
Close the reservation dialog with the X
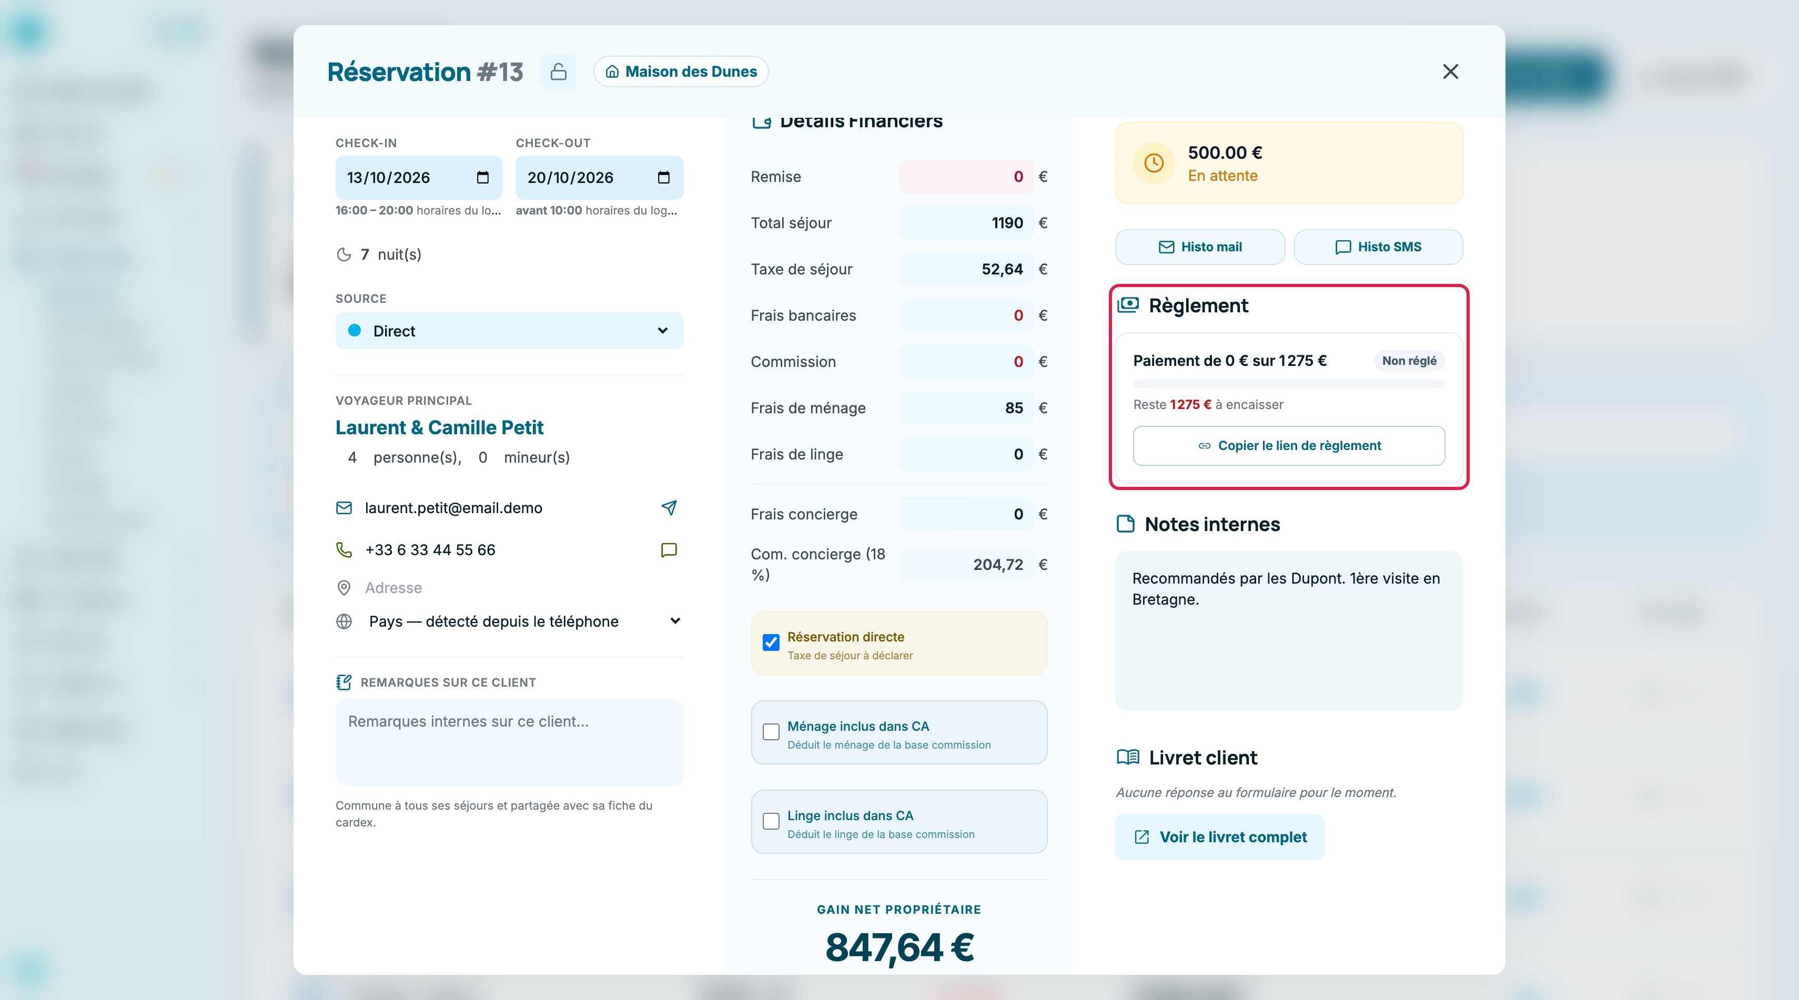[x=1450, y=71]
